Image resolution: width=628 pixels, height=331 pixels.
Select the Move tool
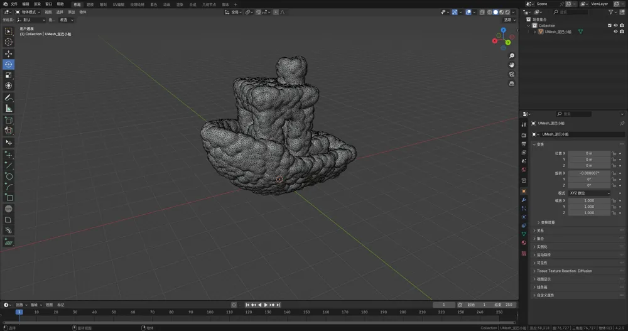pos(8,53)
